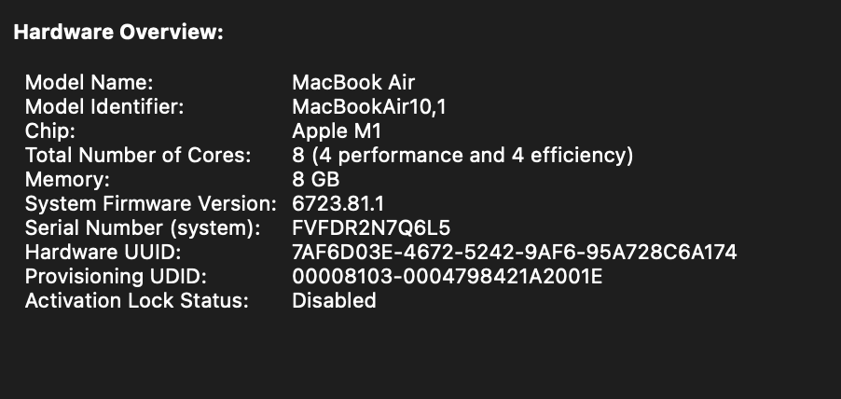This screenshot has height=399, width=841.
Task: Click the Hardware UUID label
Action: 102,252
